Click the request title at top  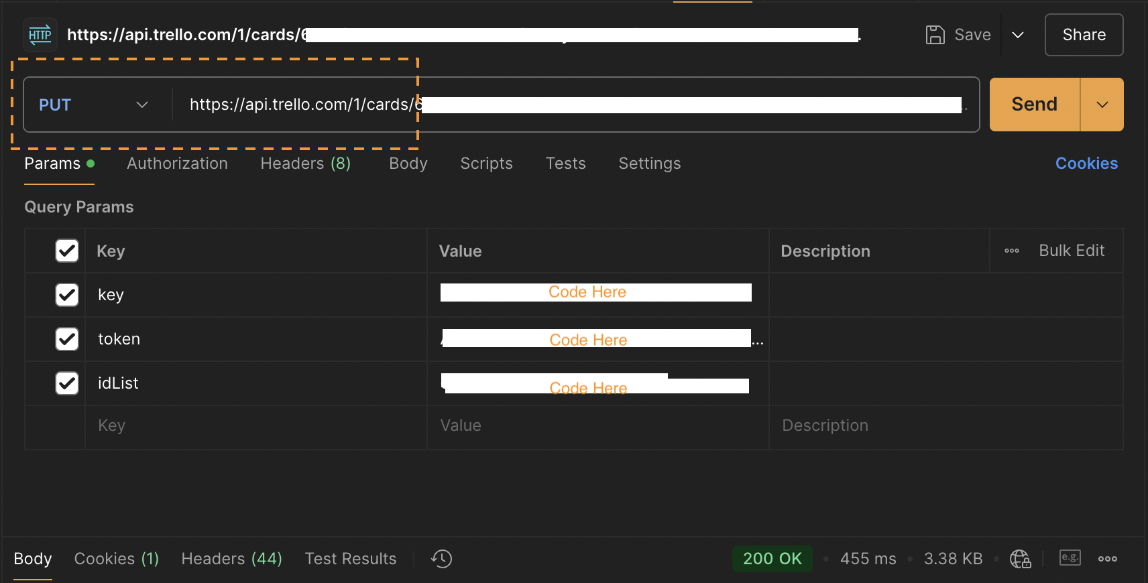[x=464, y=35]
